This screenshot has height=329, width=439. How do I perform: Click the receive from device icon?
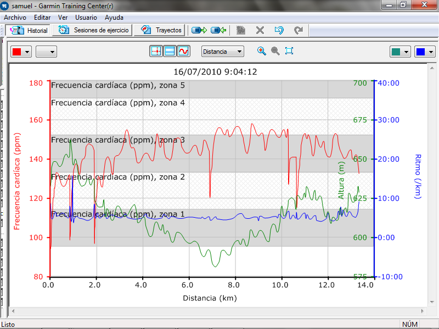[x=218, y=30]
